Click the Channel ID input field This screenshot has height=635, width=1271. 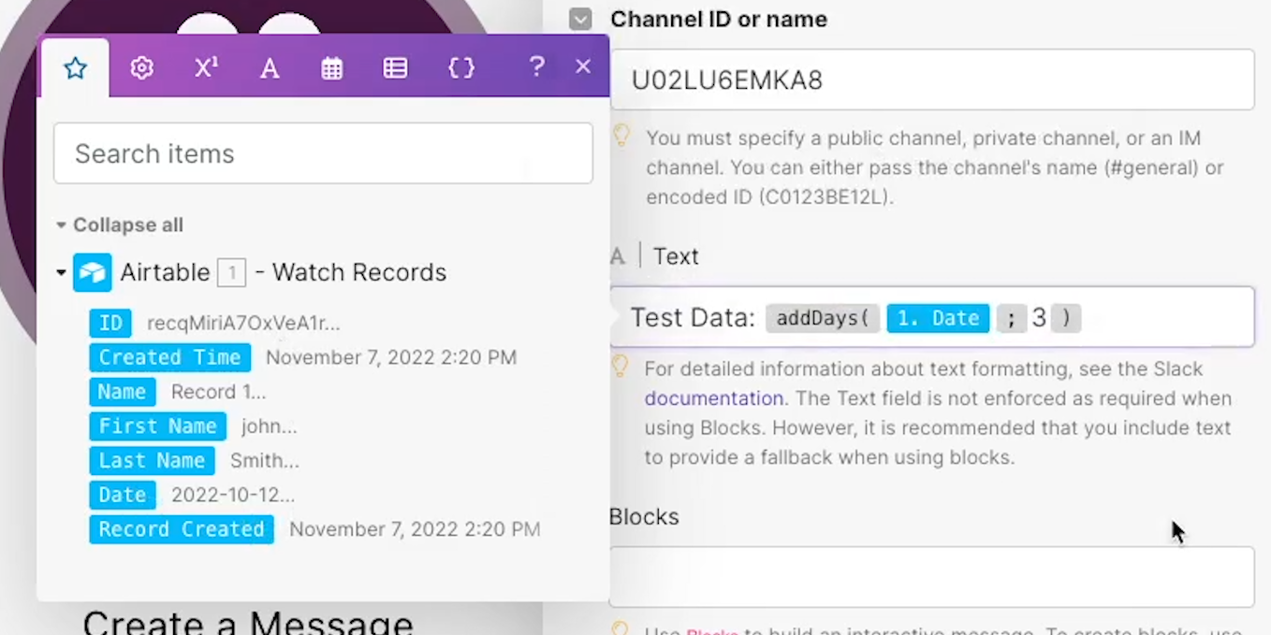click(x=931, y=80)
